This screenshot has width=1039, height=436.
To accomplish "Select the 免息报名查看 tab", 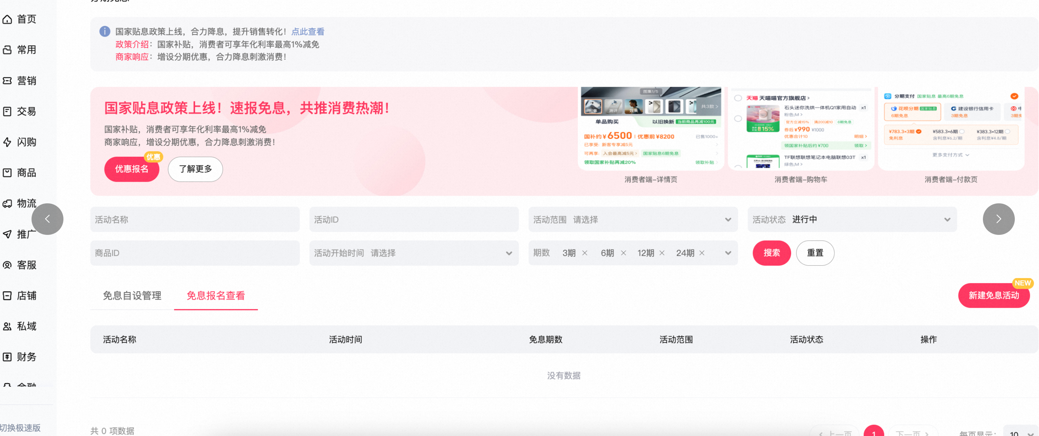I will 216,296.
